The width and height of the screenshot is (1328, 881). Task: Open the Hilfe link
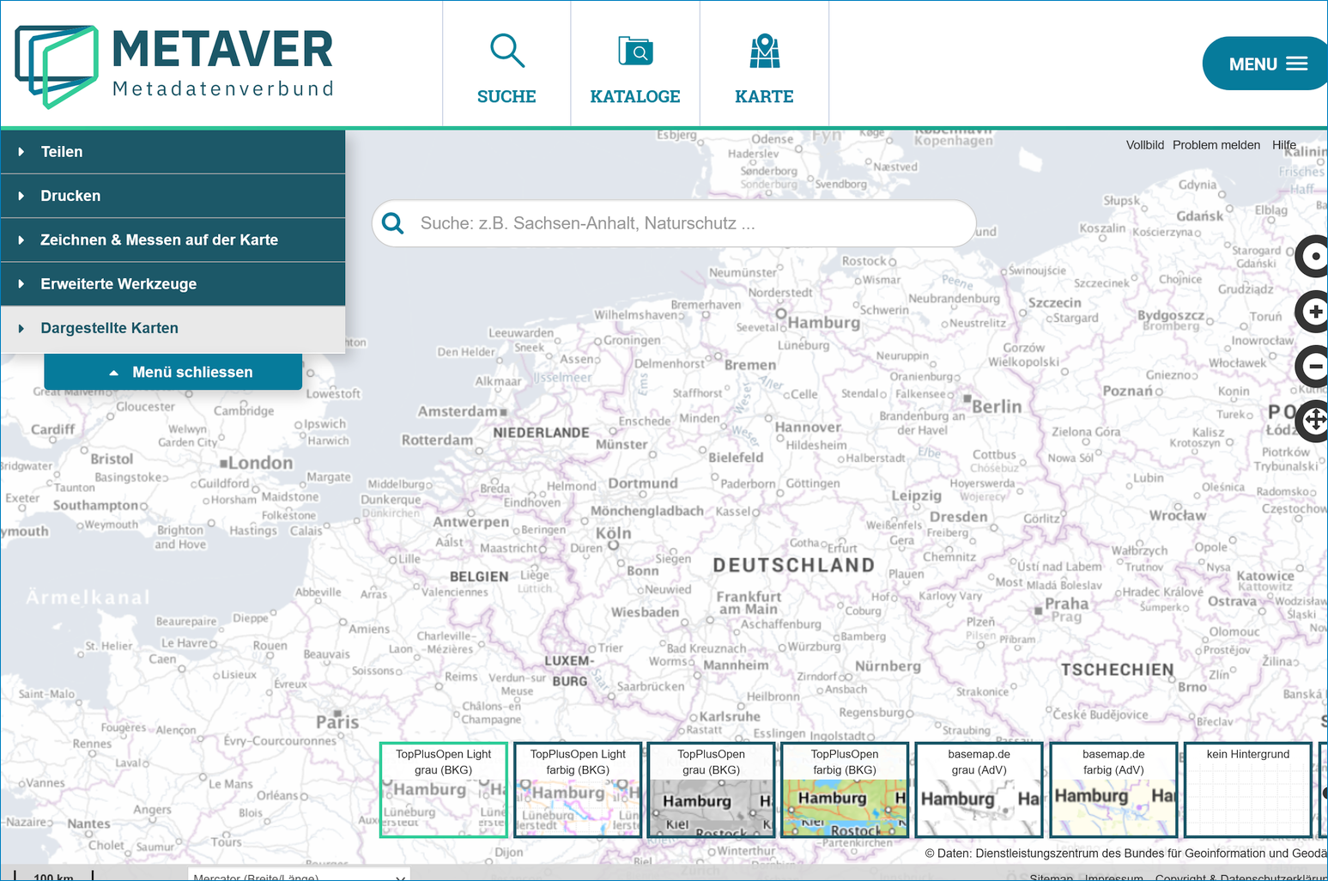point(1284,145)
